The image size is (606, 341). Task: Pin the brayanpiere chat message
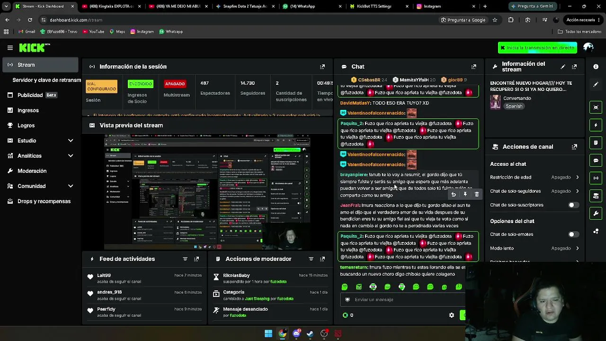[465, 194]
